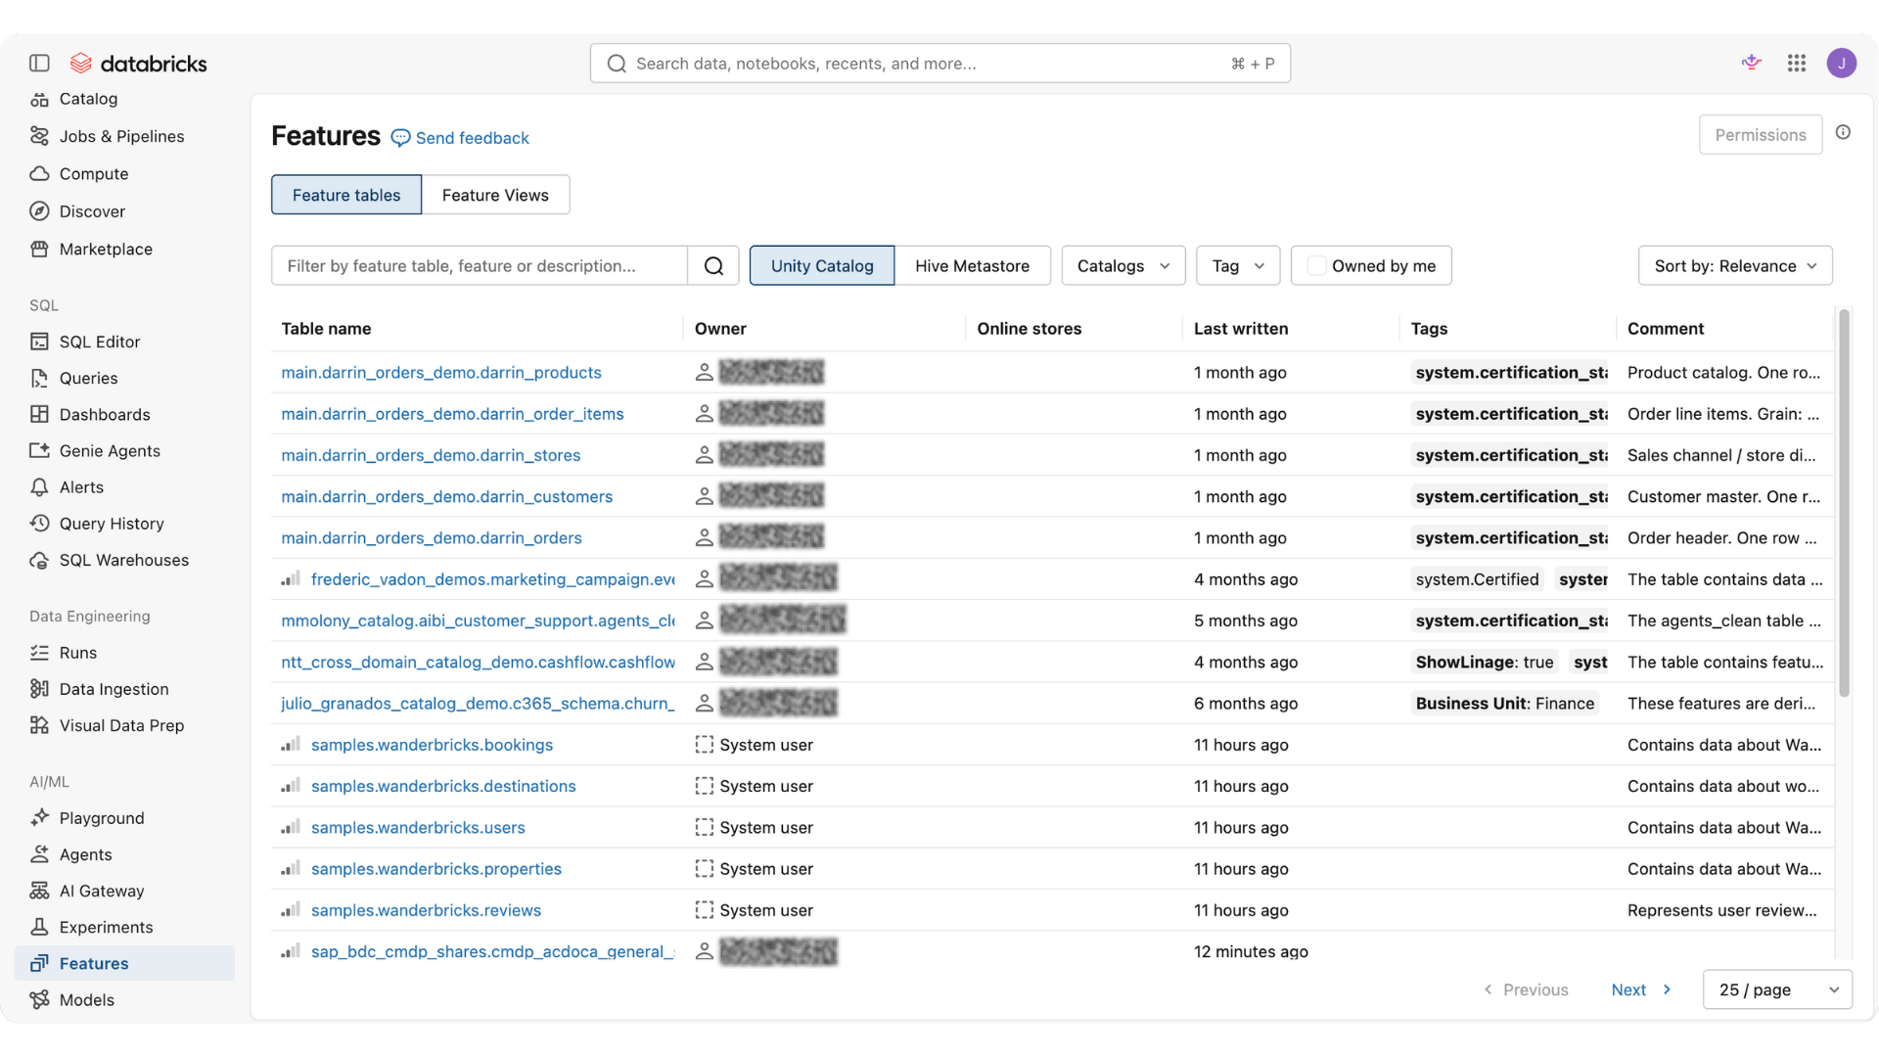Click the Business Unit: Finance tag
1879x1057 pixels.
click(1504, 704)
